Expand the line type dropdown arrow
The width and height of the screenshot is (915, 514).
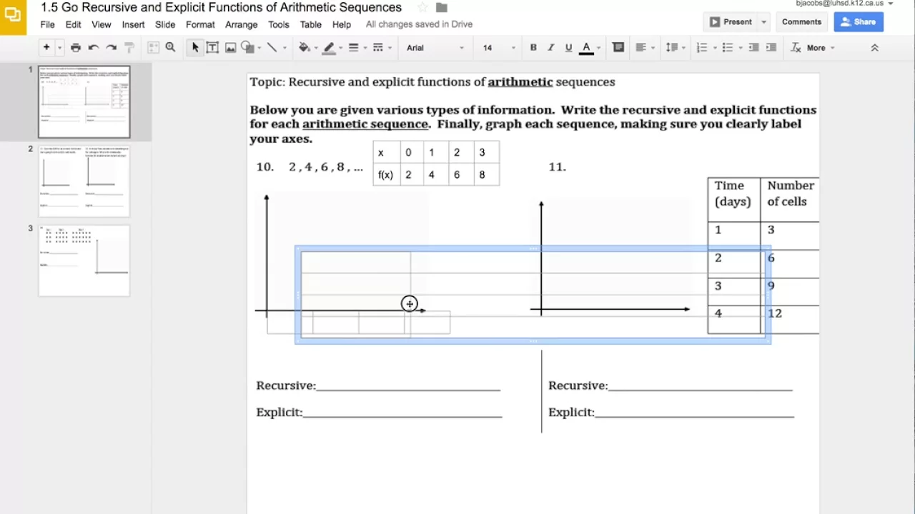(x=285, y=48)
